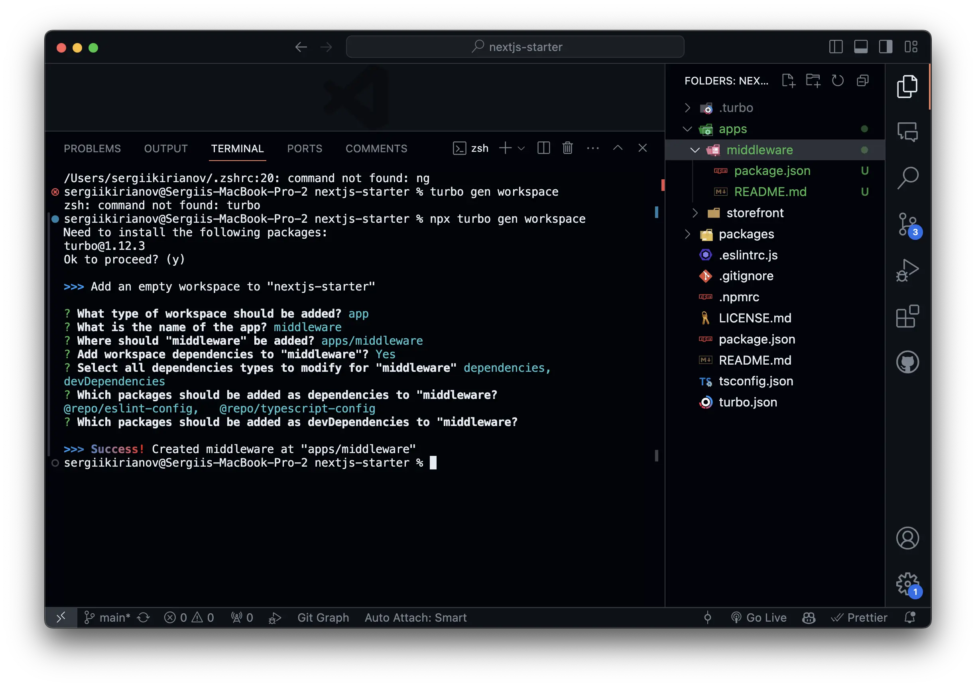Open the Extensions view
976x687 pixels.
(x=908, y=316)
